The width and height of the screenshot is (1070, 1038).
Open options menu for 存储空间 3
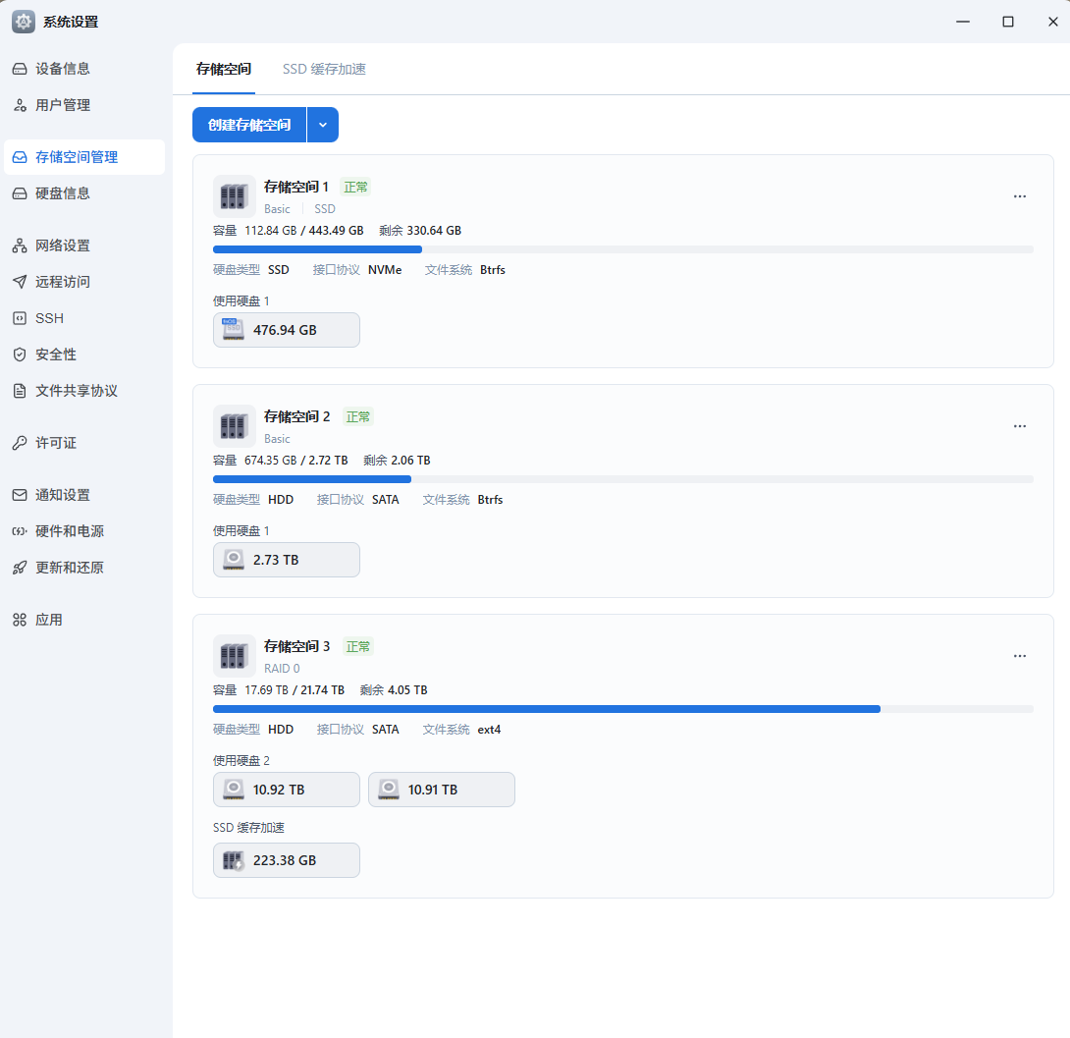(1019, 656)
